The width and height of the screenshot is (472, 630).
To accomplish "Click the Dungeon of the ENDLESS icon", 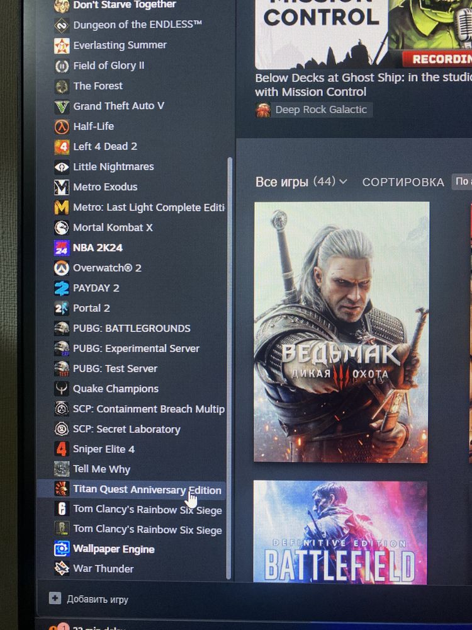I will tap(62, 26).
